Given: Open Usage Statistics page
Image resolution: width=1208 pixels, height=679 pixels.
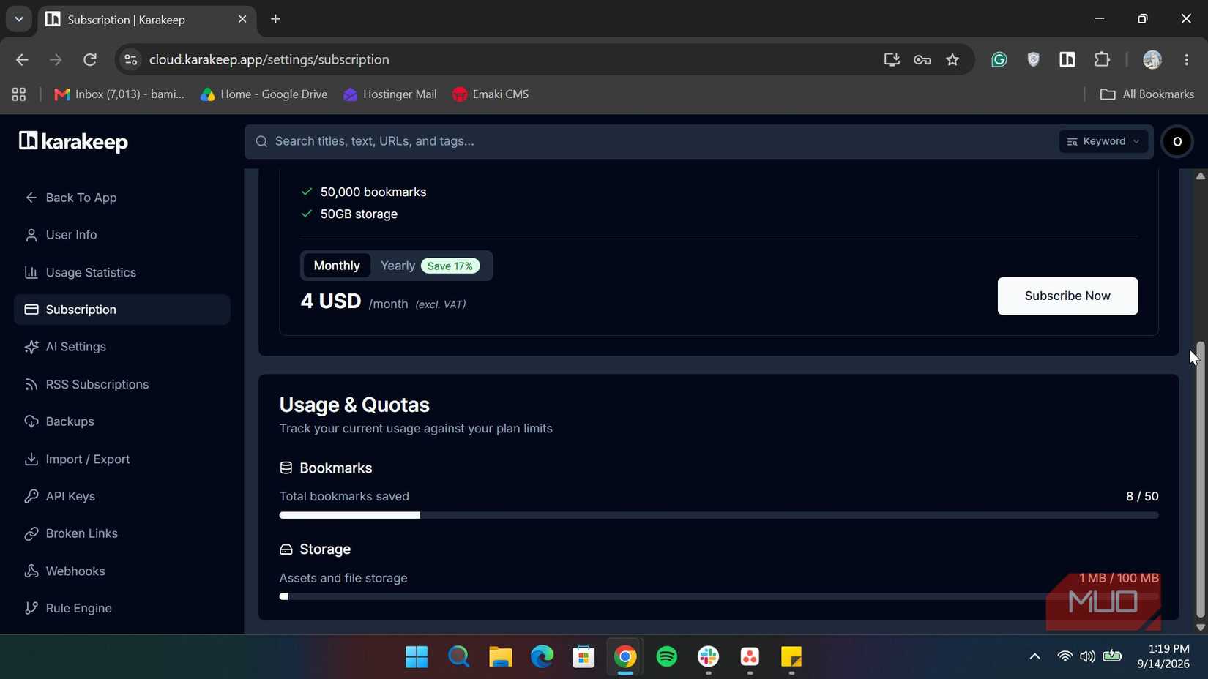Looking at the screenshot, I should pos(122,272).
